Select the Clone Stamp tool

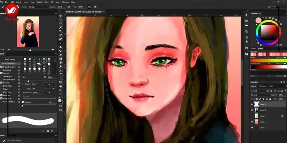(61, 47)
